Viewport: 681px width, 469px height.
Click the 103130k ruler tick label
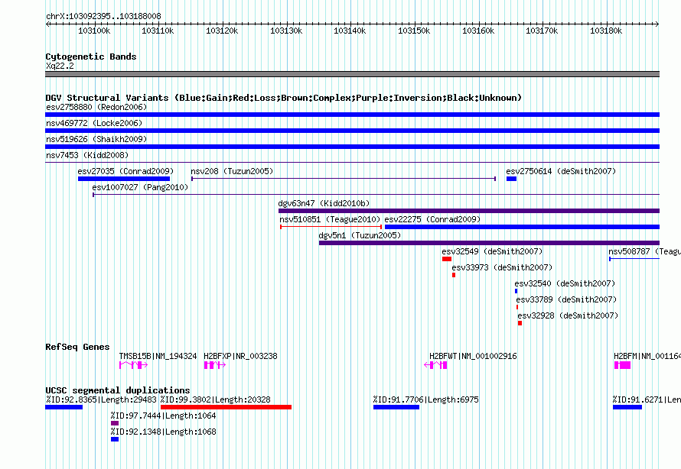tap(286, 31)
